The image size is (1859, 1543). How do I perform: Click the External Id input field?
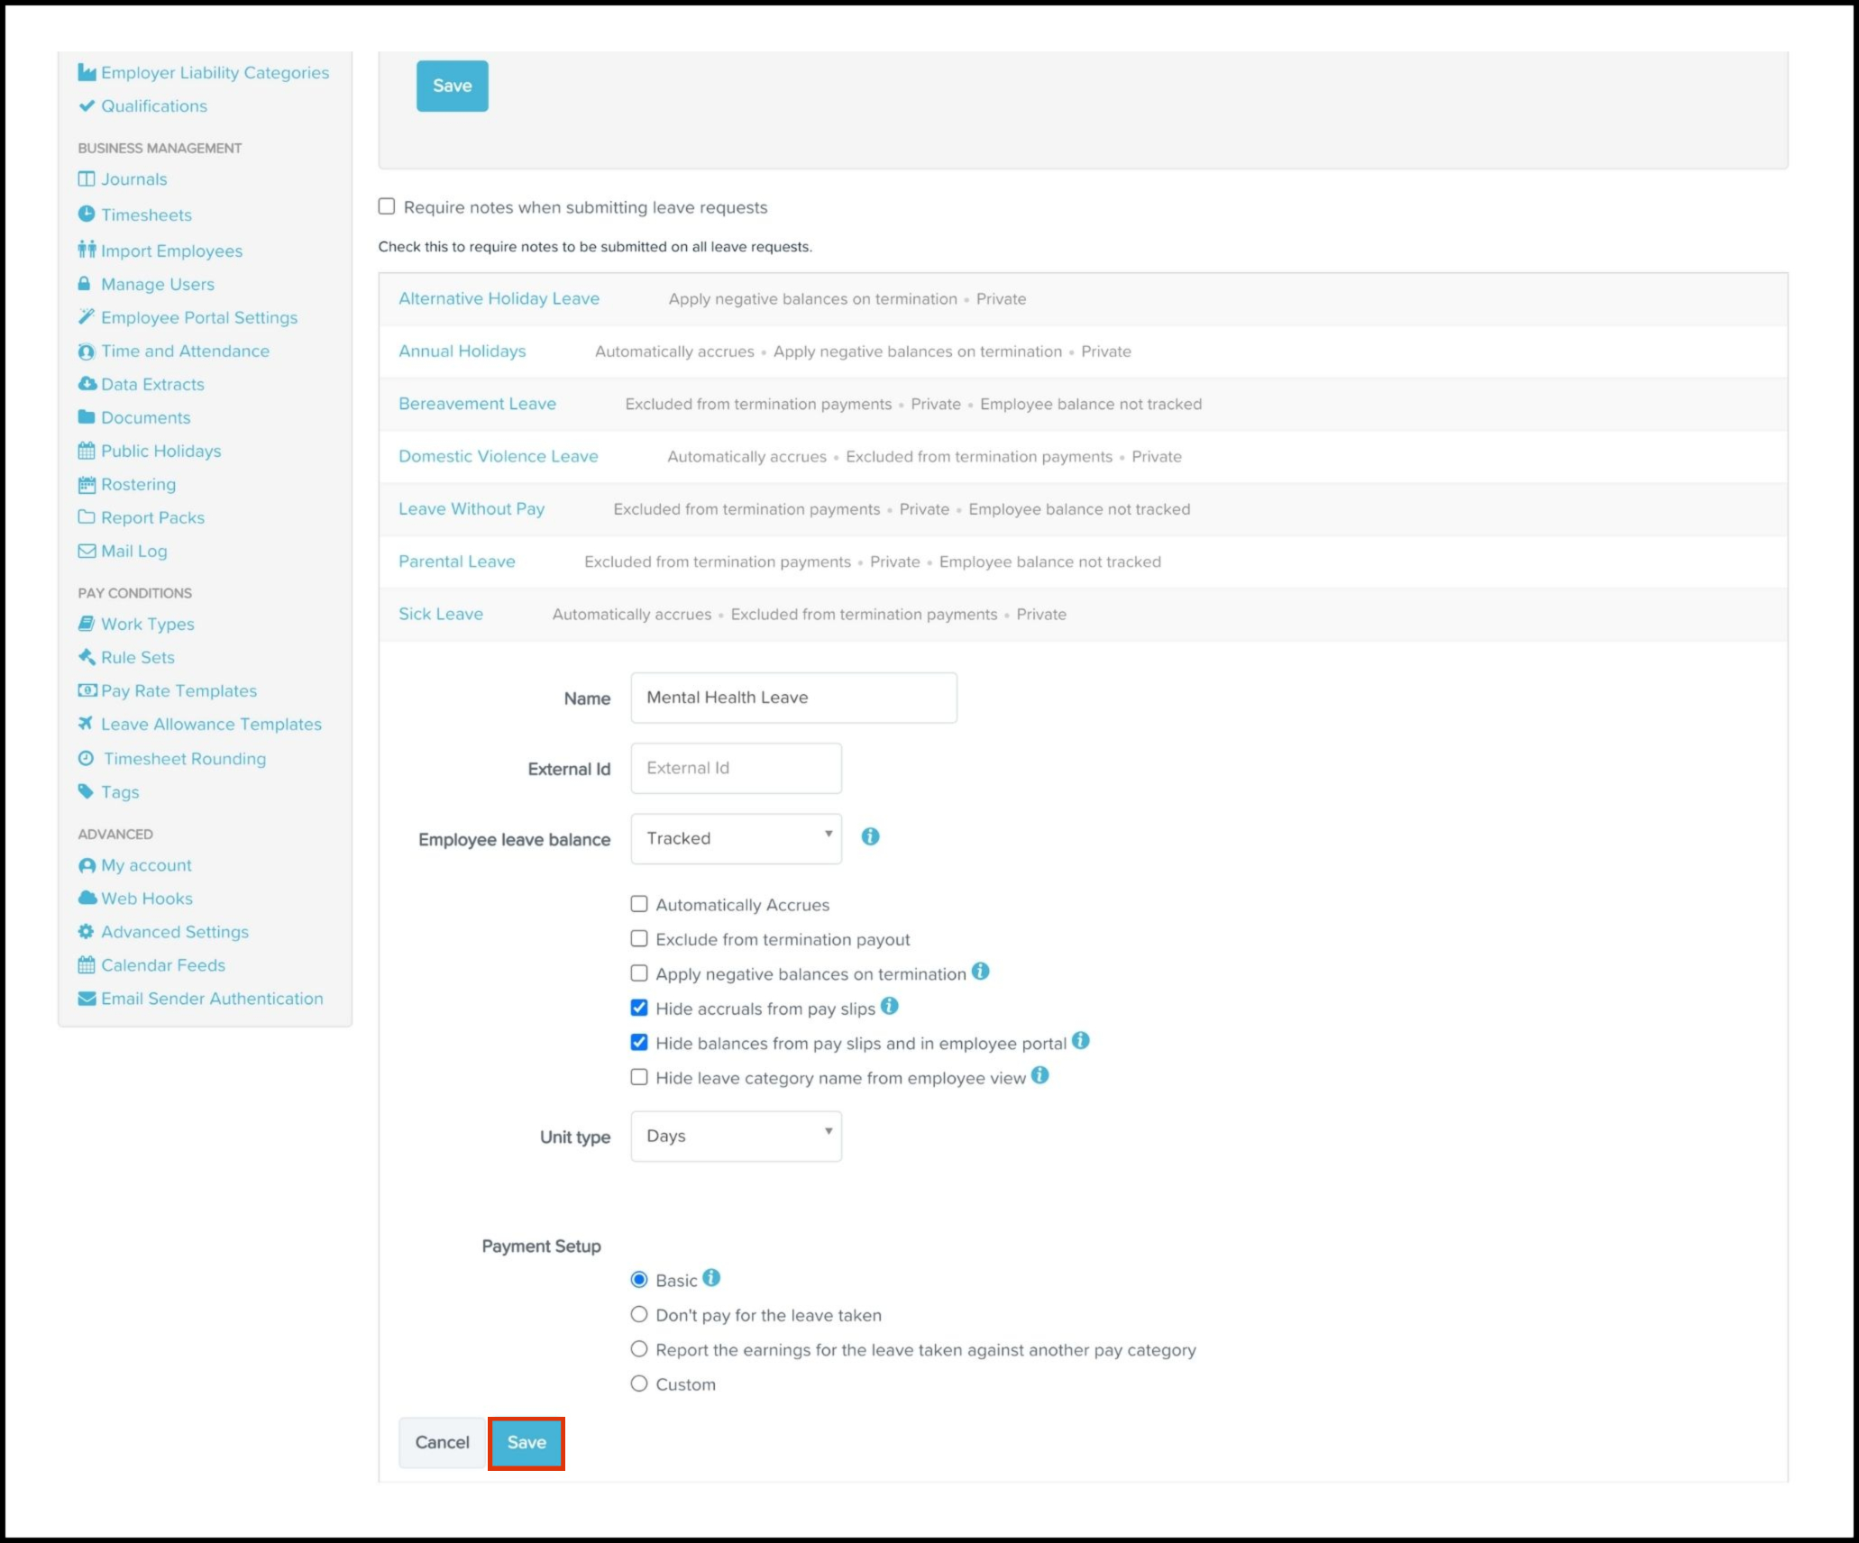point(736,768)
